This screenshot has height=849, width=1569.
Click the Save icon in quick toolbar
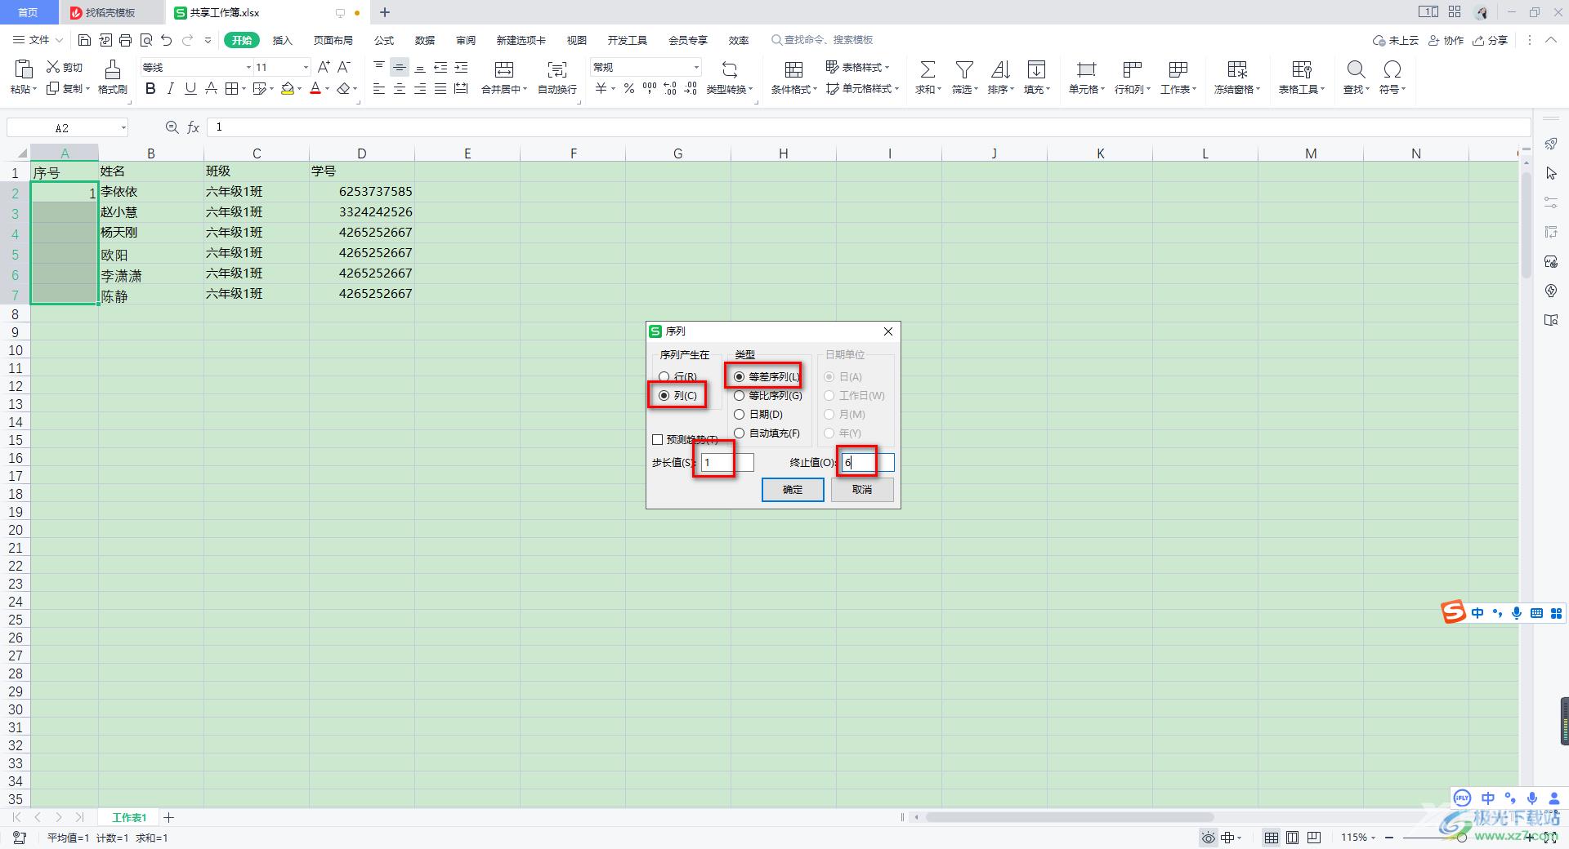tap(84, 40)
